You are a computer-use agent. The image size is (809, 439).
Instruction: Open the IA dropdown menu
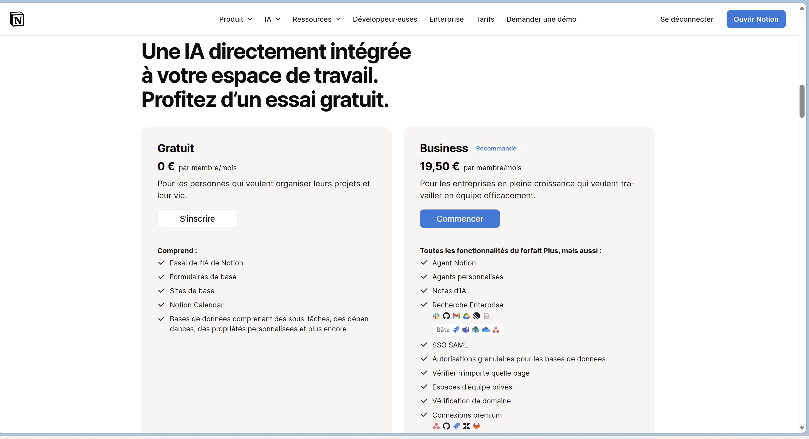(x=272, y=19)
